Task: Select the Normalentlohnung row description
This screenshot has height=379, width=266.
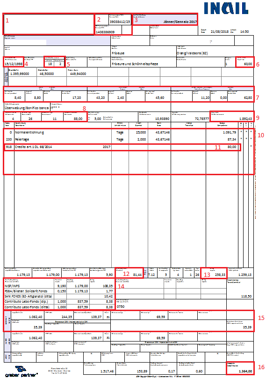Action: 29,133
